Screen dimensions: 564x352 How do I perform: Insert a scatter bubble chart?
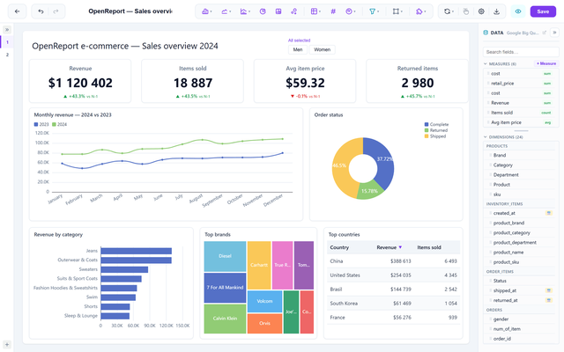click(293, 11)
